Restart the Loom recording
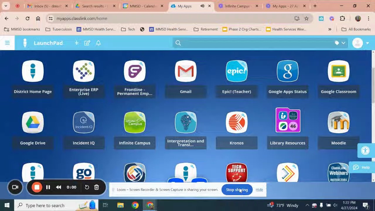The width and height of the screenshot is (375, 211). tap(87, 187)
